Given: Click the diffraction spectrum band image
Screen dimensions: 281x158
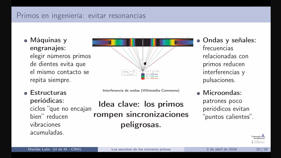Looking at the screenshot, I should pyautogui.click(x=143, y=42).
